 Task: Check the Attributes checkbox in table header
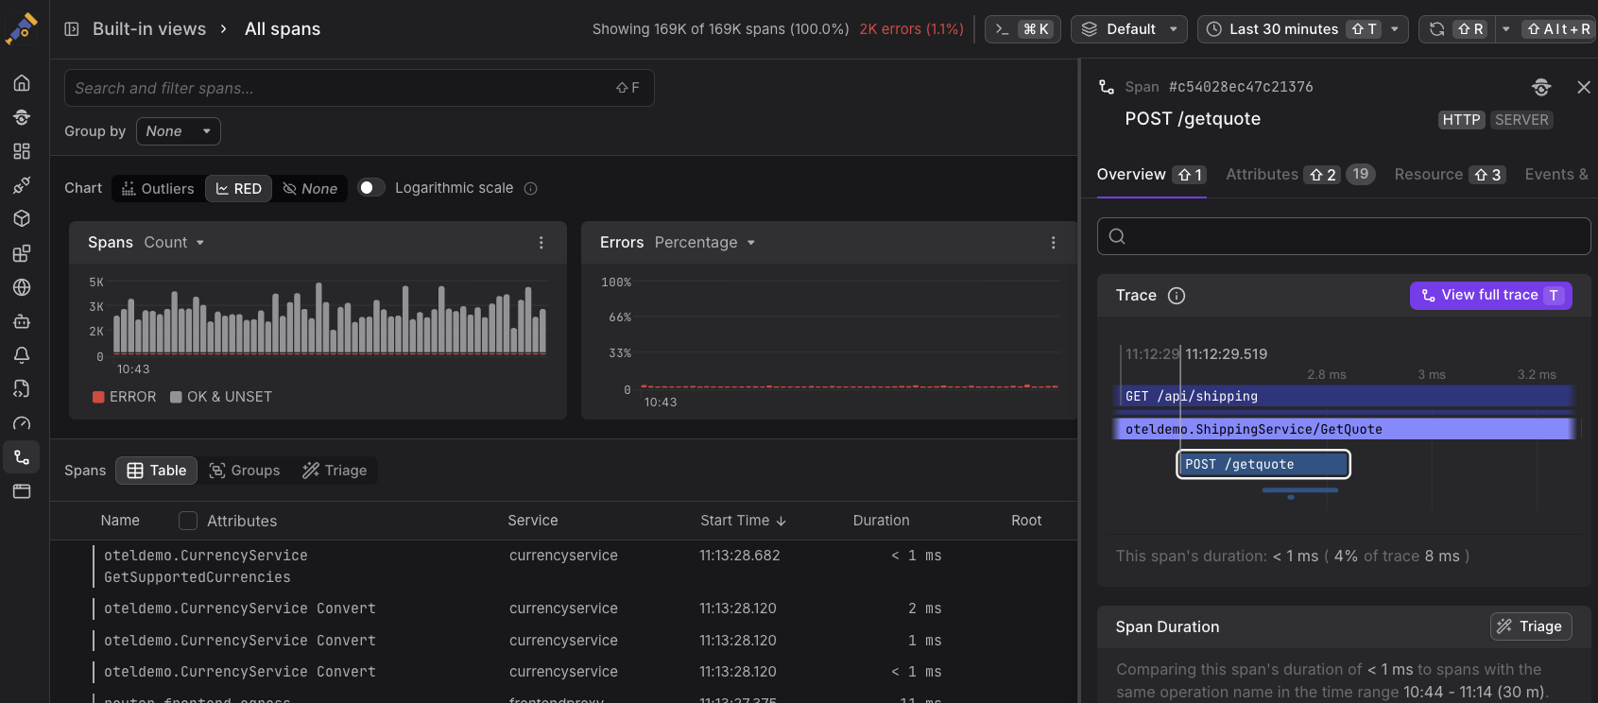coord(188,521)
